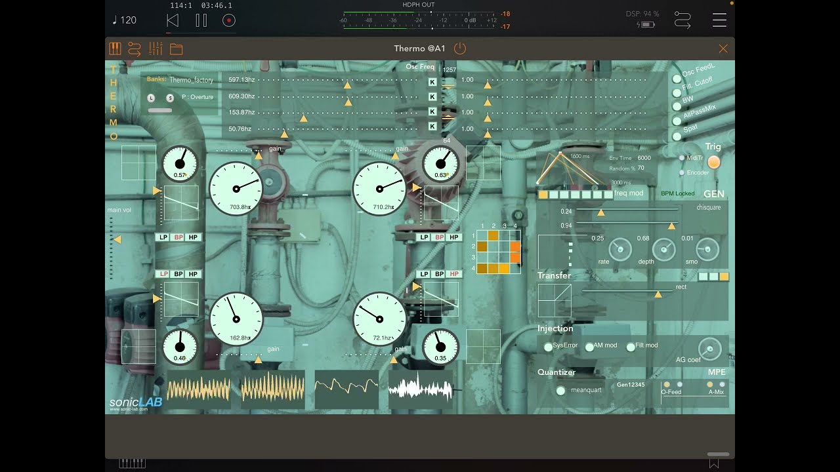The height and width of the screenshot is (472, 840).
Task: Click the small 0.57 gauge
Action: click(x=180, y=164)
